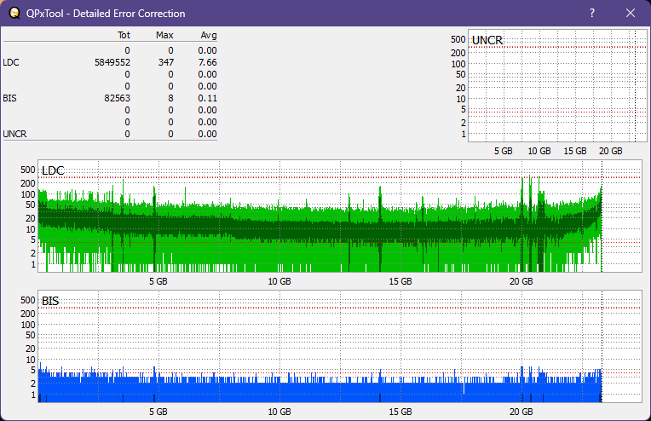Click the 5 GB axis label under BIS graph
Viewport: 651px width, 421px height.
pyautogui.click(x=158, y=412)
